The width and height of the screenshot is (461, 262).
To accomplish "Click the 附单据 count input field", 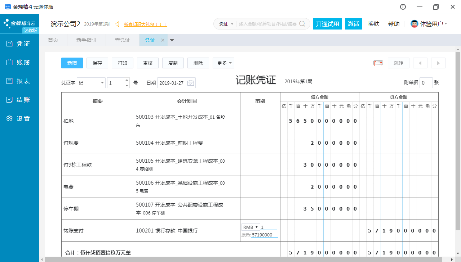I will (x=426, y=83).
